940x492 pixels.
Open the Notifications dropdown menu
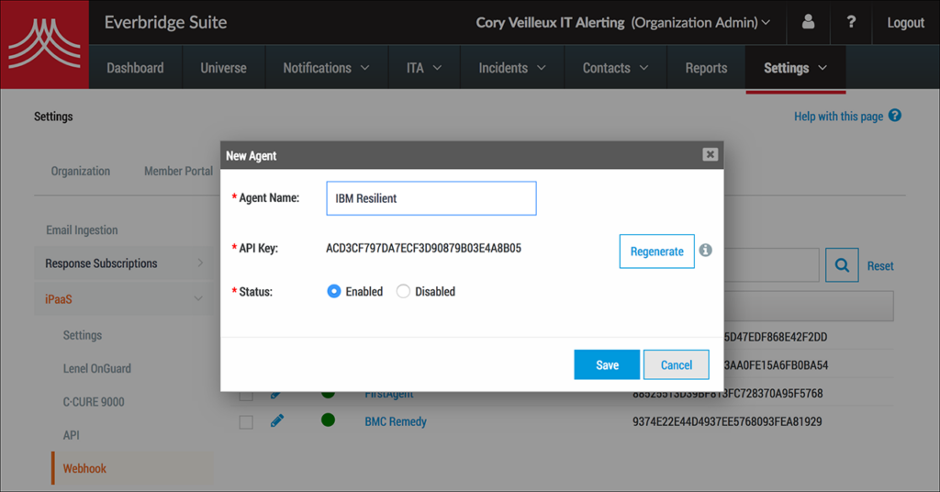click(326, 68)
